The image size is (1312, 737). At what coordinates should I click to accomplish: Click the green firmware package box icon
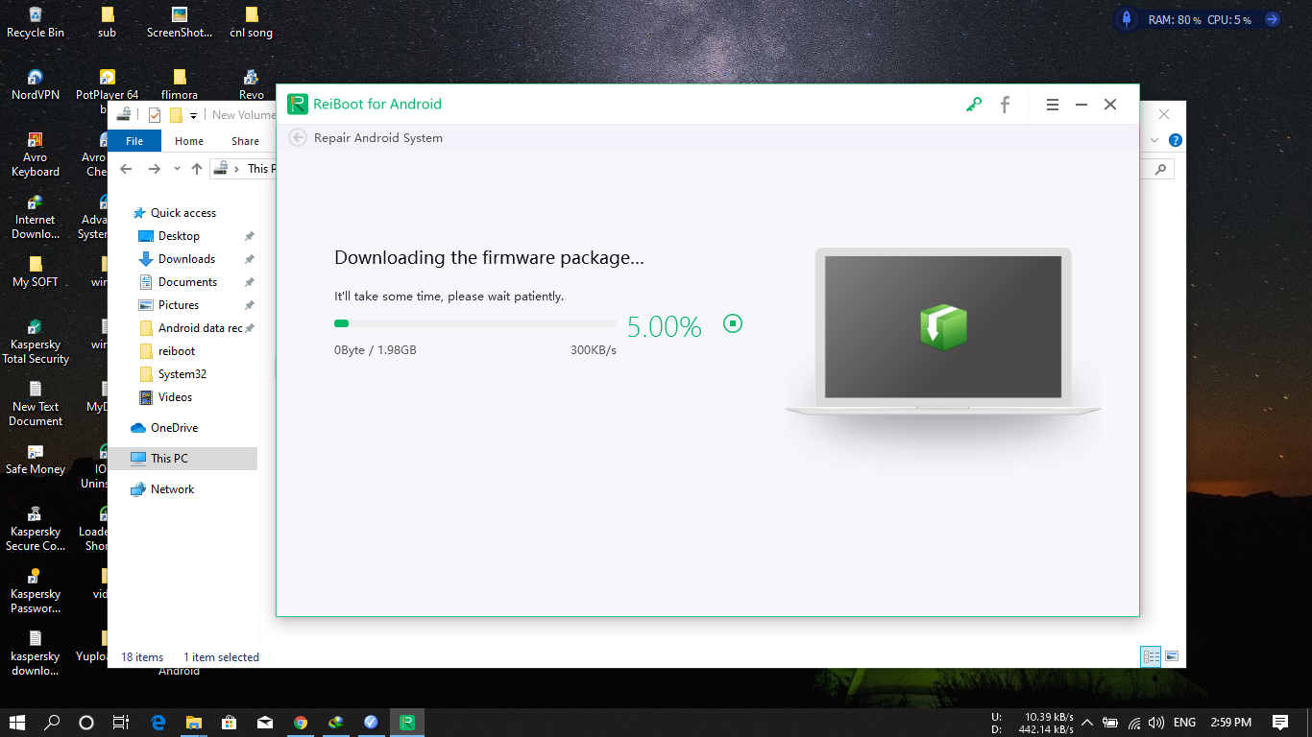coord(942,328)
